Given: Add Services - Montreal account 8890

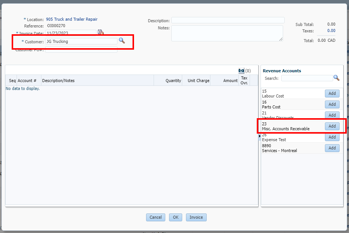Looking at the screenshot, I should (x=332, y=148).
